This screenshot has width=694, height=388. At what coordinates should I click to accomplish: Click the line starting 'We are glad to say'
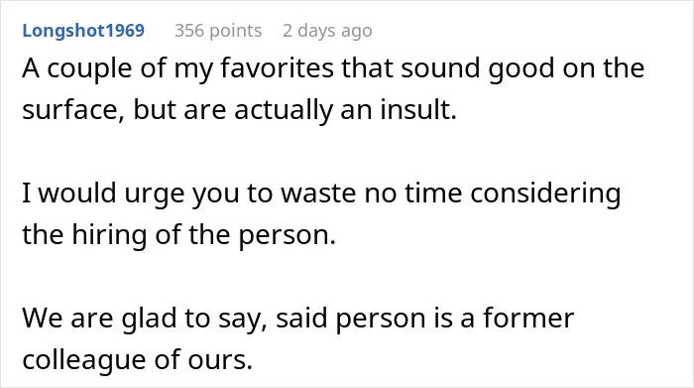click(298, 319)
